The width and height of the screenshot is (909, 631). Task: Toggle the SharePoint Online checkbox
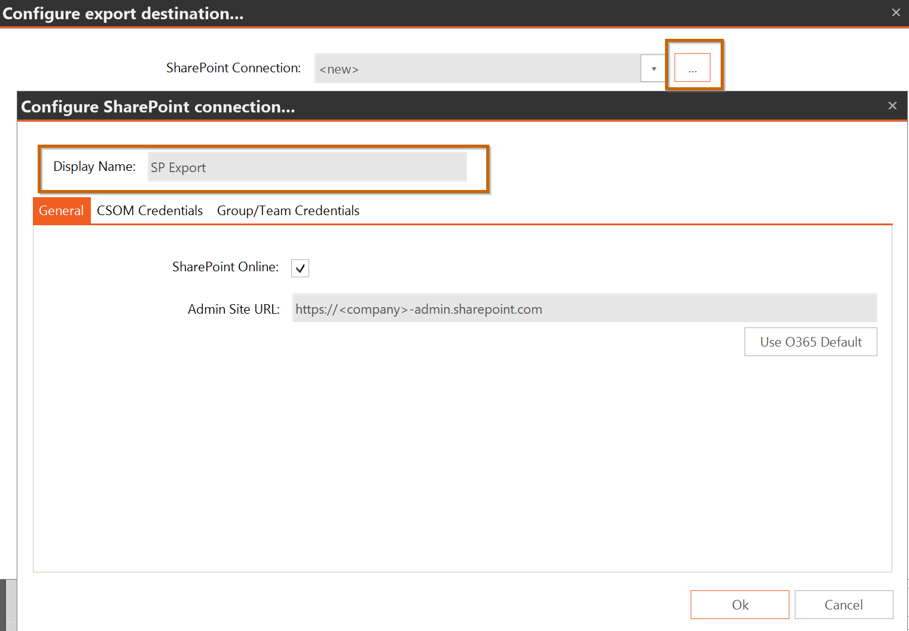300,268
